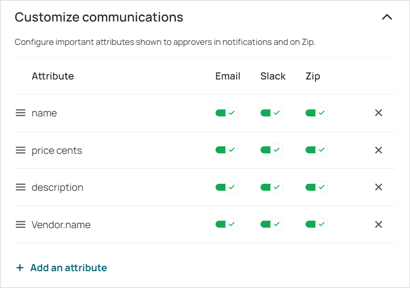Switch off Slack for Vendor.name
The height and width of the screenshot is (288, 410).
pos(272,224)
